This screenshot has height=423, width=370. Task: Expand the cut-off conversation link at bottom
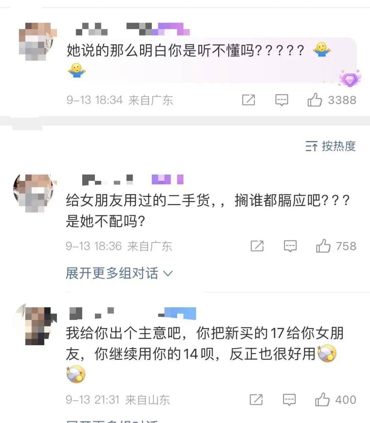point(113,421)
